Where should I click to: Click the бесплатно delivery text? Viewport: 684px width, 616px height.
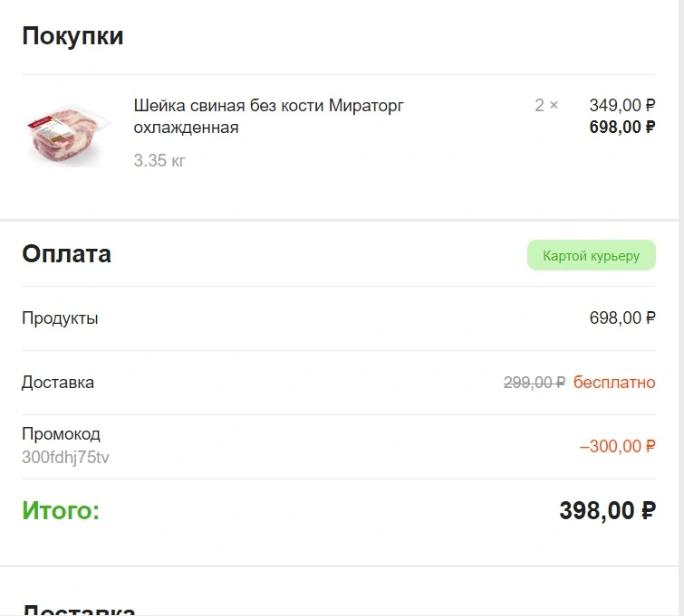[x=614, y=383]
